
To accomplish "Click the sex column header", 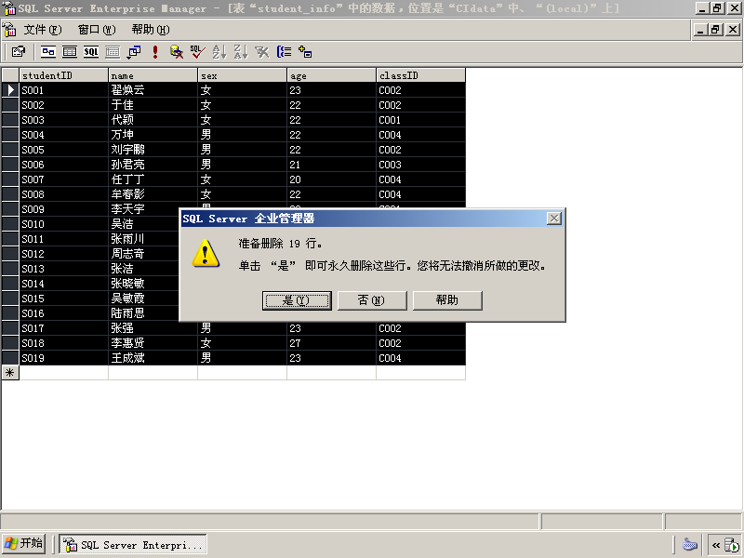I will pos(242,75).
